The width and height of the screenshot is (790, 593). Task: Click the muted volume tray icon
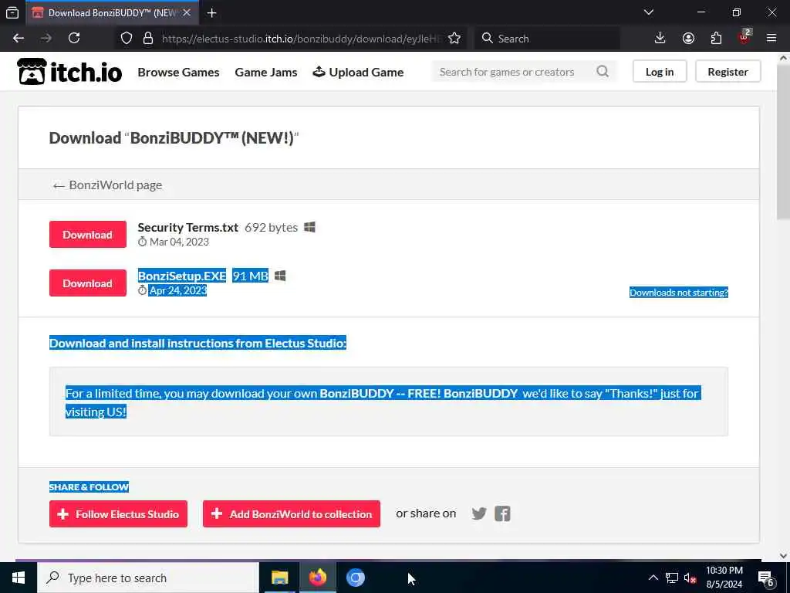click(x=690, y=578)
